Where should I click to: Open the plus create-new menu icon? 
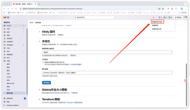[153, 18]
